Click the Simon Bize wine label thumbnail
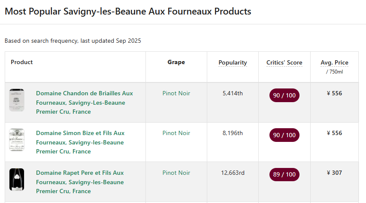366x203 pixels. [x=17, y=140]
